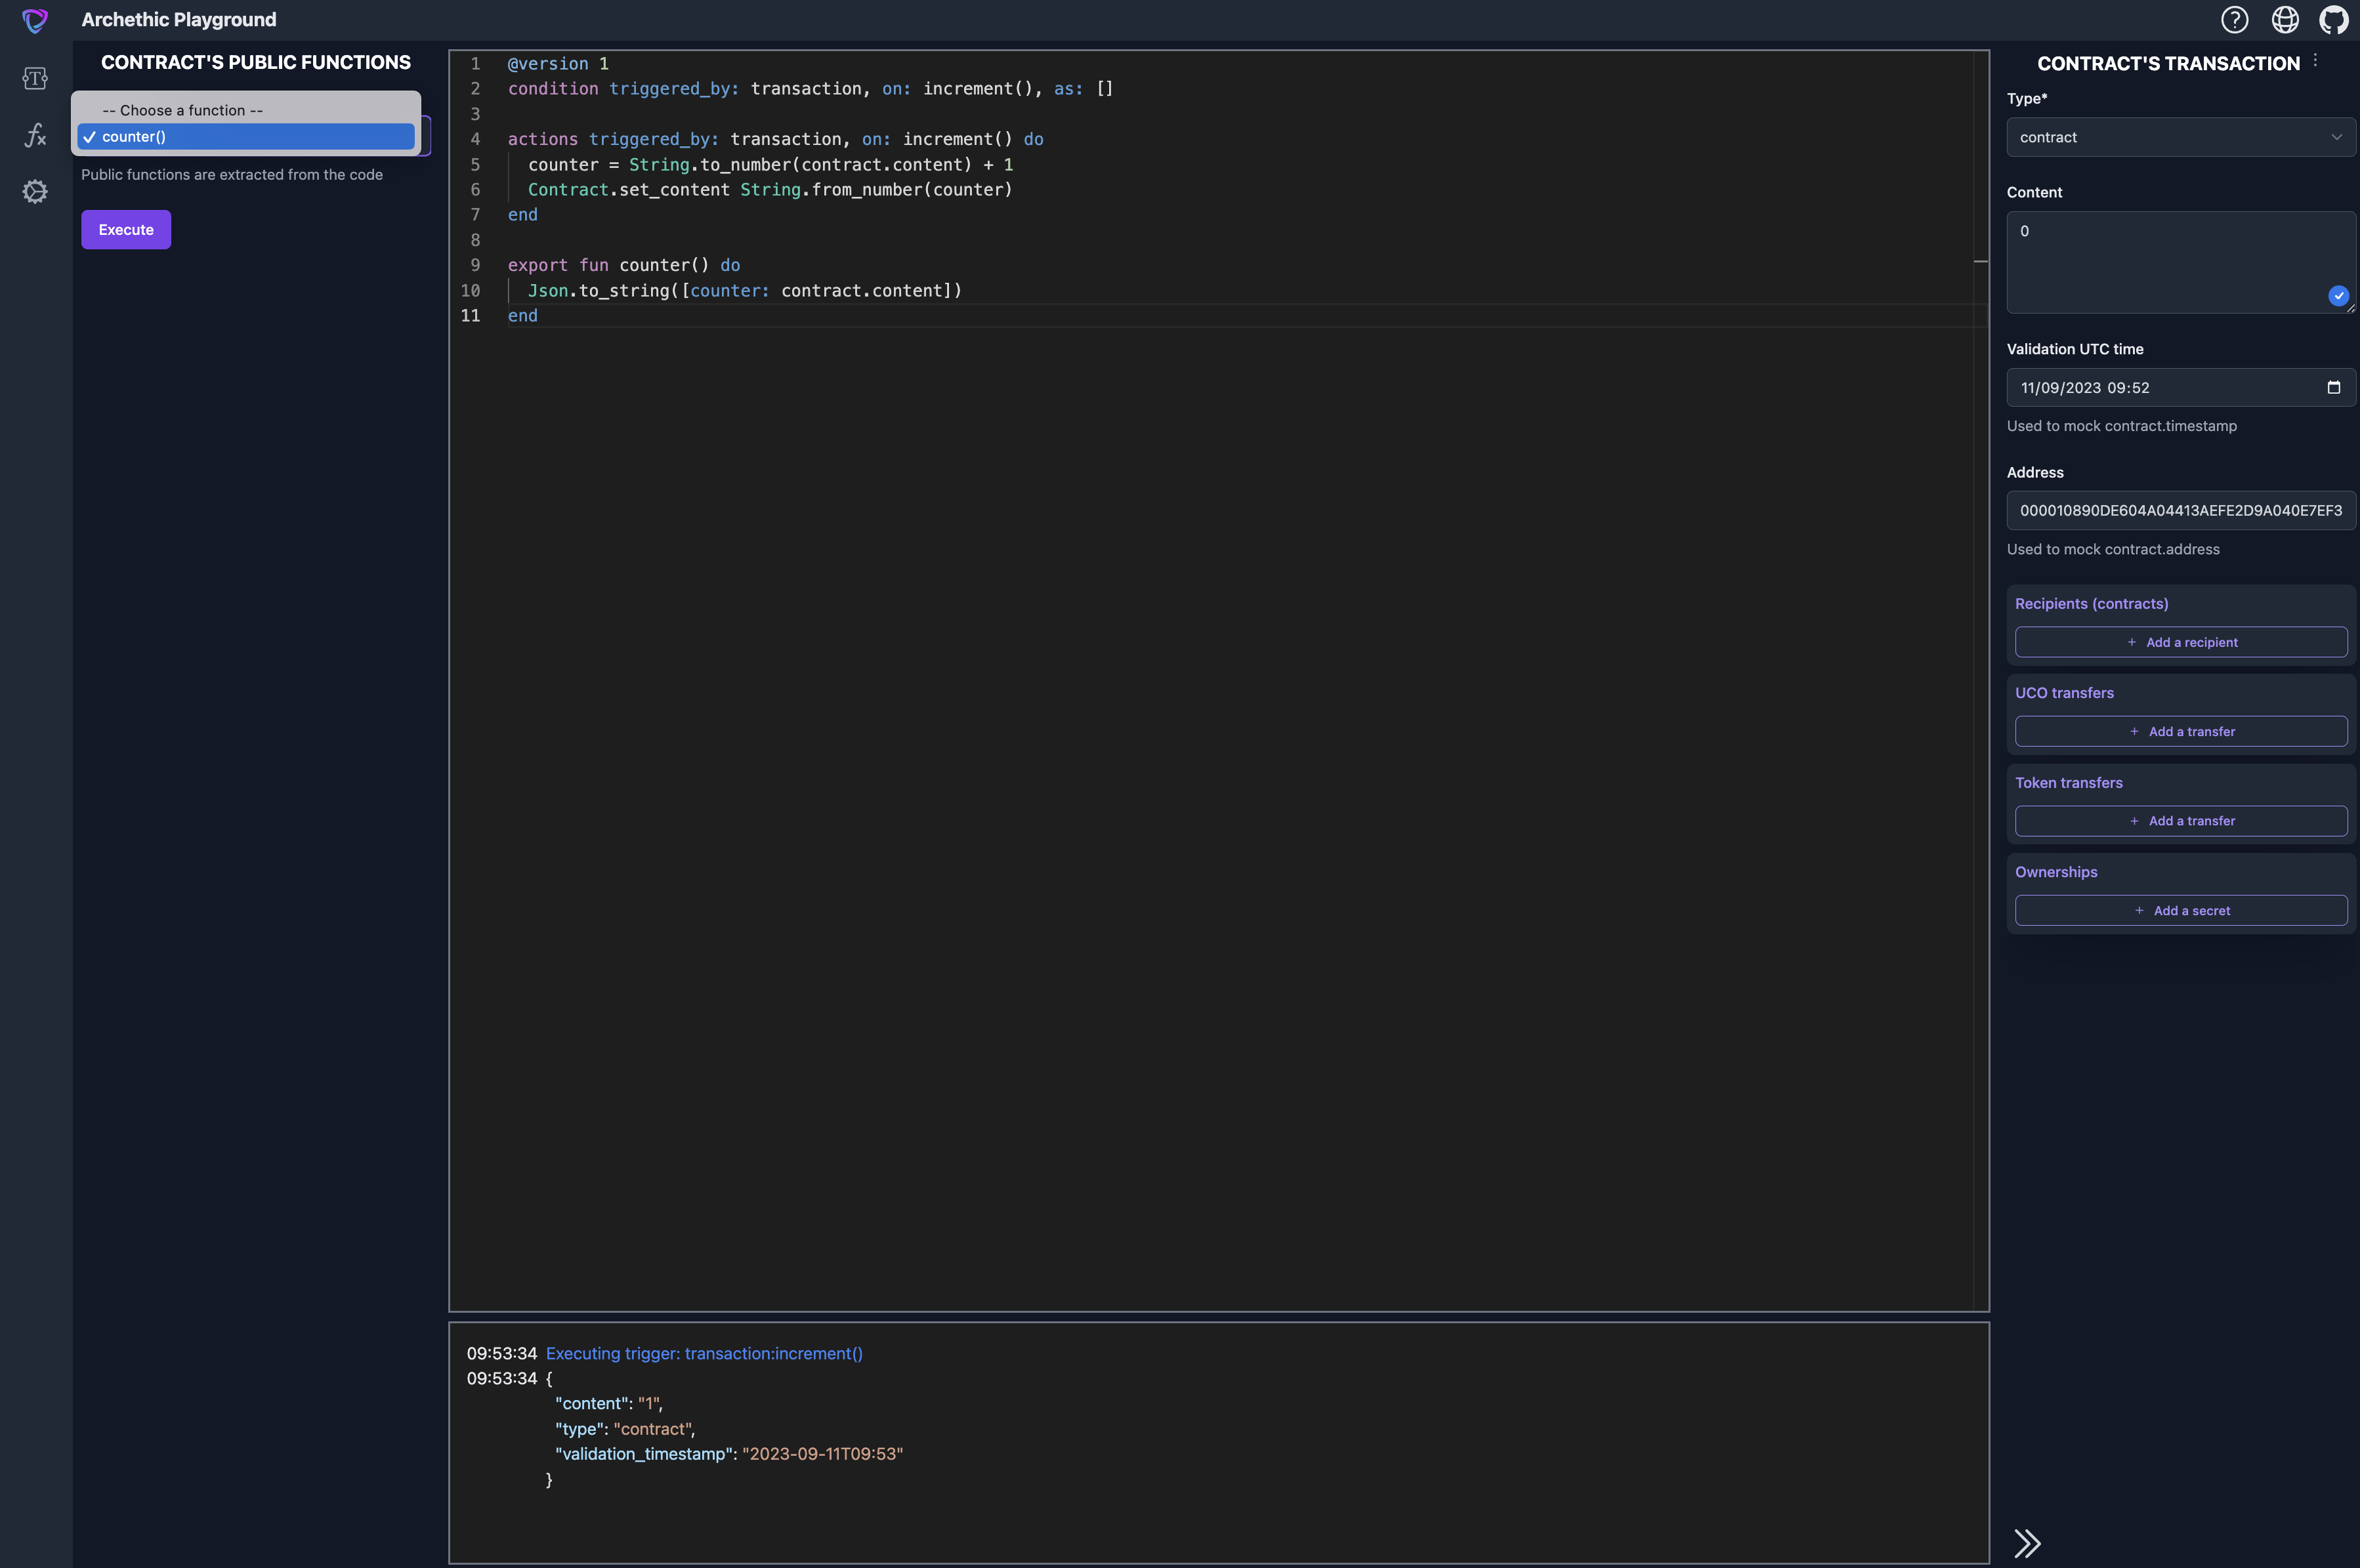Open the GitHub repository icon
This screenshot has height=1568, width=2360.
click(x=2334, y=20)
